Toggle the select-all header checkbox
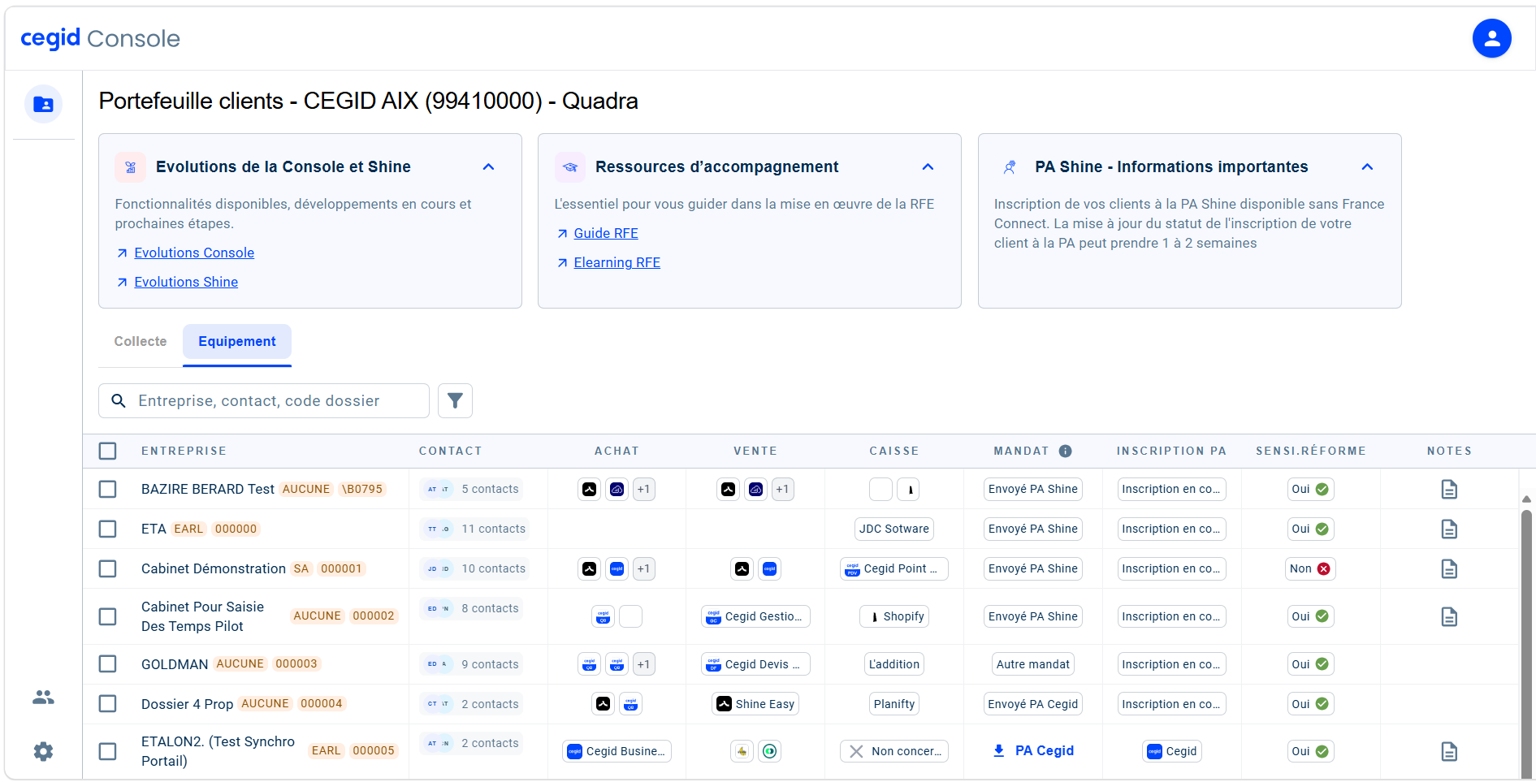The width and height of the screenshot is (1536, 782). pos(107,451)
